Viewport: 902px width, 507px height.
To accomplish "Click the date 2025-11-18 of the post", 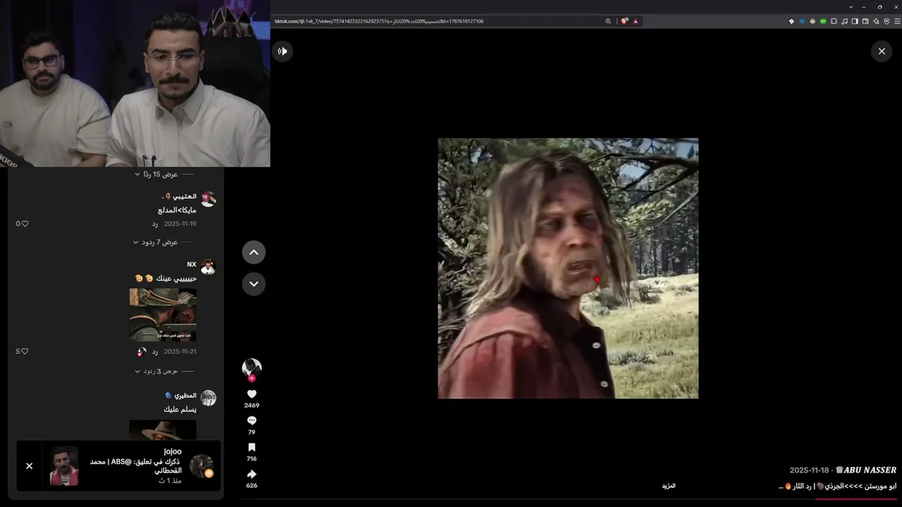I will [x=810, y=470].
